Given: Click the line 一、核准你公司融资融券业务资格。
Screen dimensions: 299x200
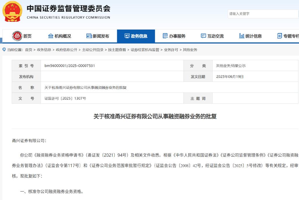Looking at the screenshot, I should pyautogui.click(x=52, y=192).
